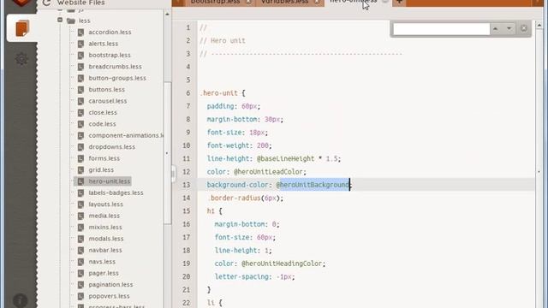Click file icon beside buttons.less
The width and height of the screenshot is (548, 308).
pos(80,90)
